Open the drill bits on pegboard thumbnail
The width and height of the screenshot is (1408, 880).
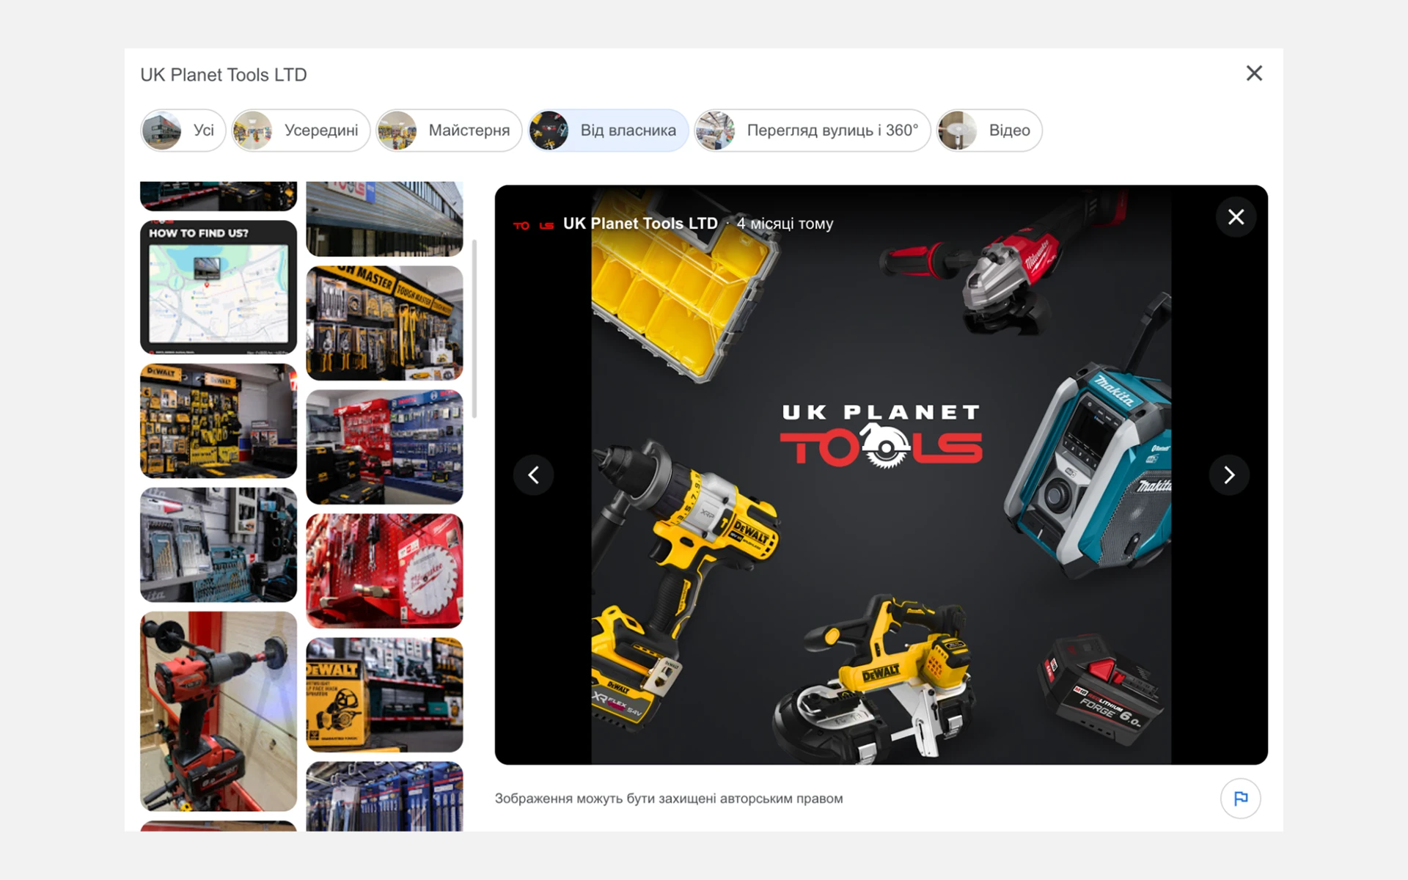point(219,545)
